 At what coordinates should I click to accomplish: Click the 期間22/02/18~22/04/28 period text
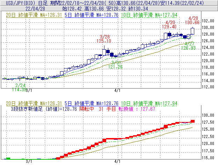point(77,3)
